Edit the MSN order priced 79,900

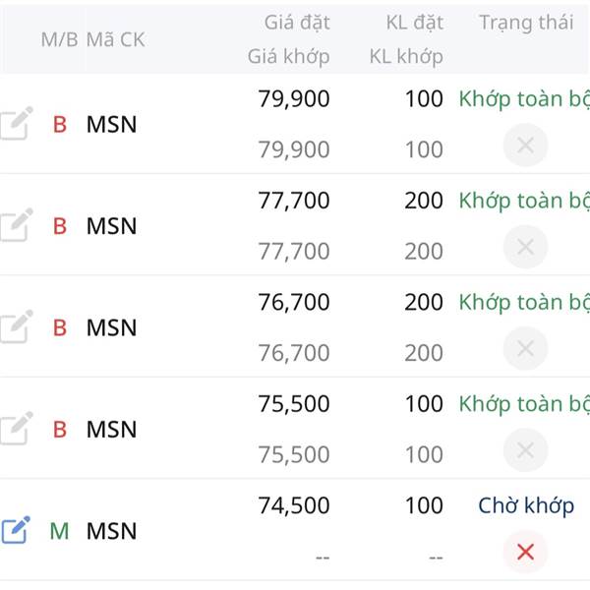17,125
